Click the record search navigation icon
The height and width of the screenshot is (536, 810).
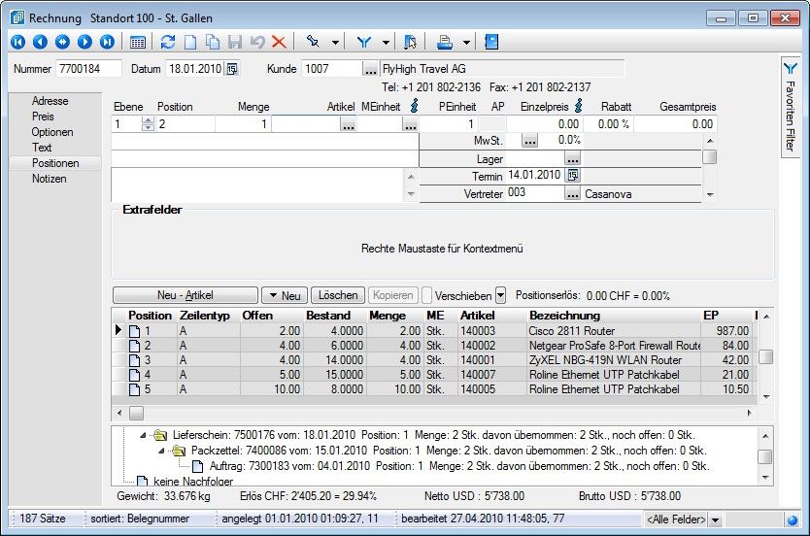click(62, 42)
